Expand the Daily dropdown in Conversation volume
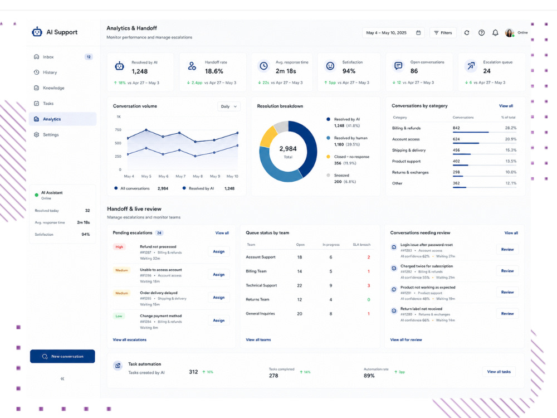Screen dimensions: 557x418 [x=229, y=106]
